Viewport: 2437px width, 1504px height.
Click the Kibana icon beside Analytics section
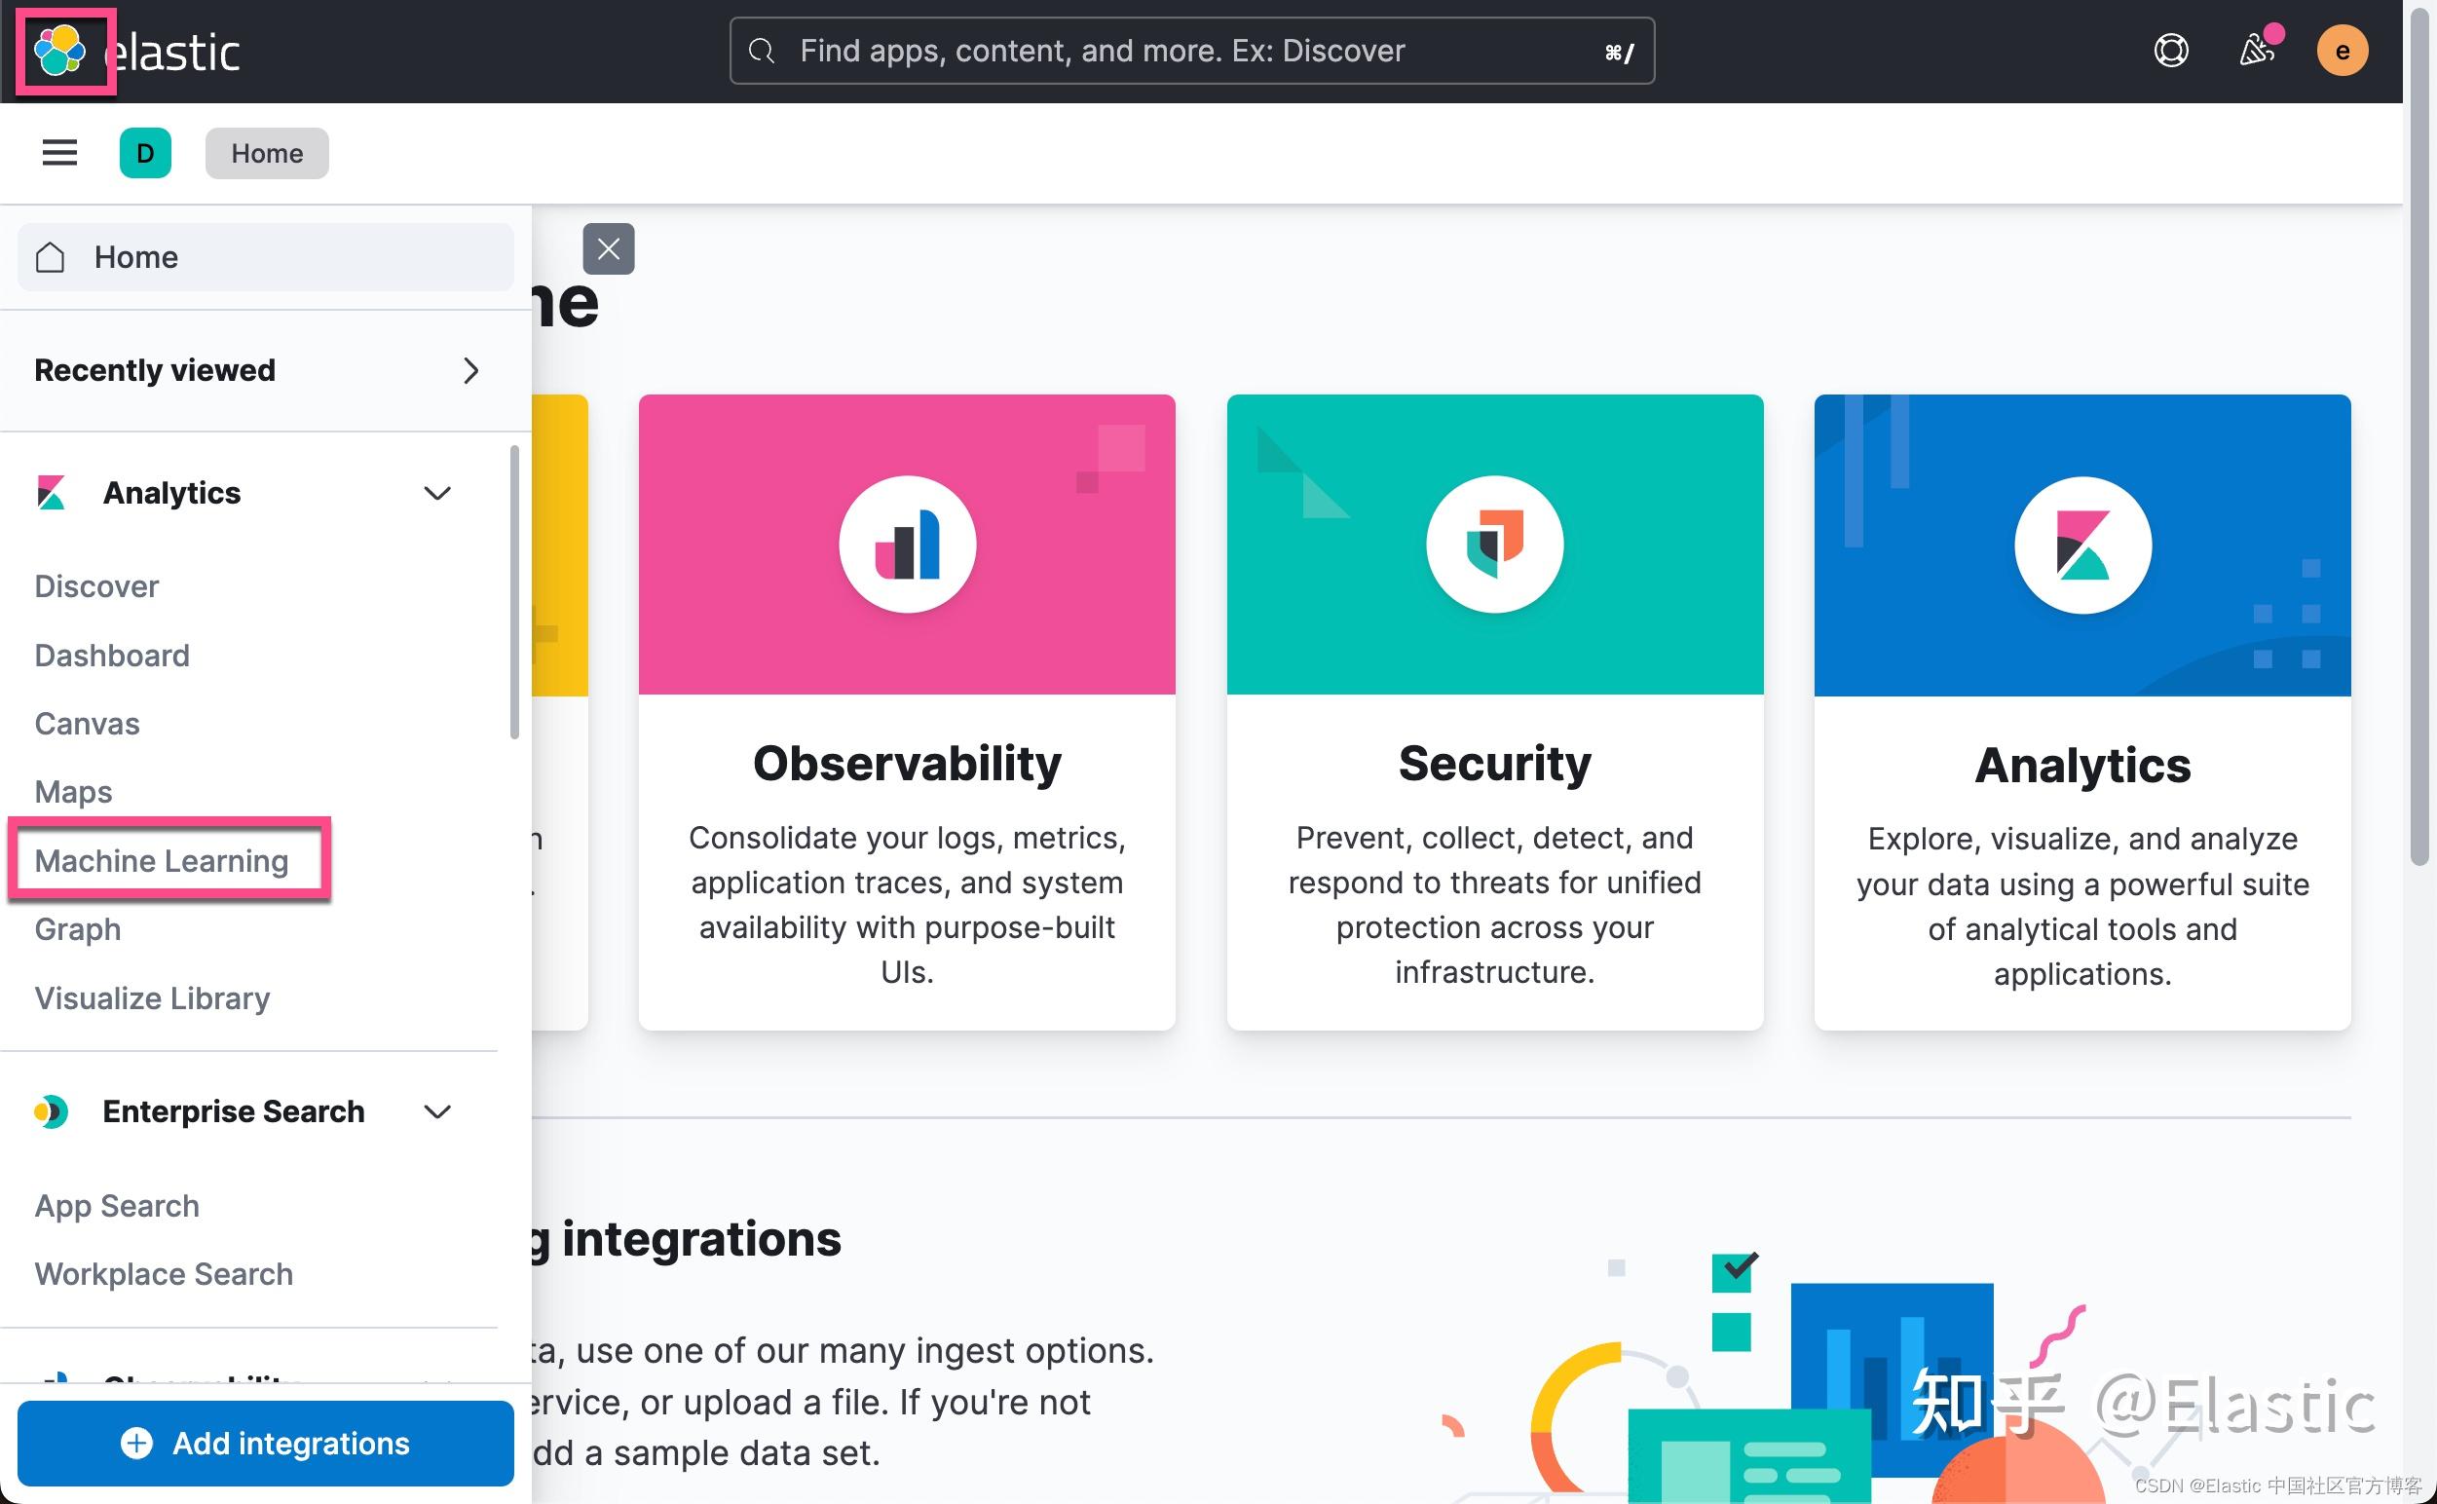50,491
